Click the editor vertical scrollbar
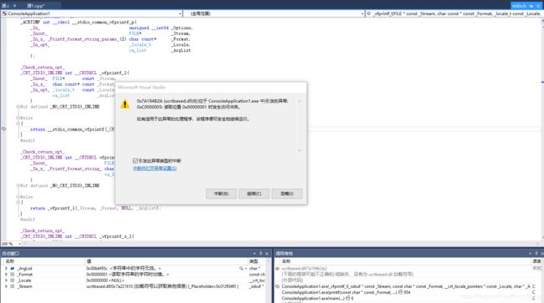This screenshot has height=303, width=544. 542,129
